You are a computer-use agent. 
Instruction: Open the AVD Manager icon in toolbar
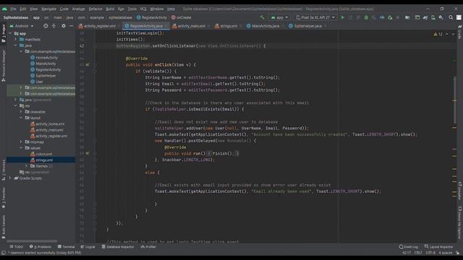433,17
